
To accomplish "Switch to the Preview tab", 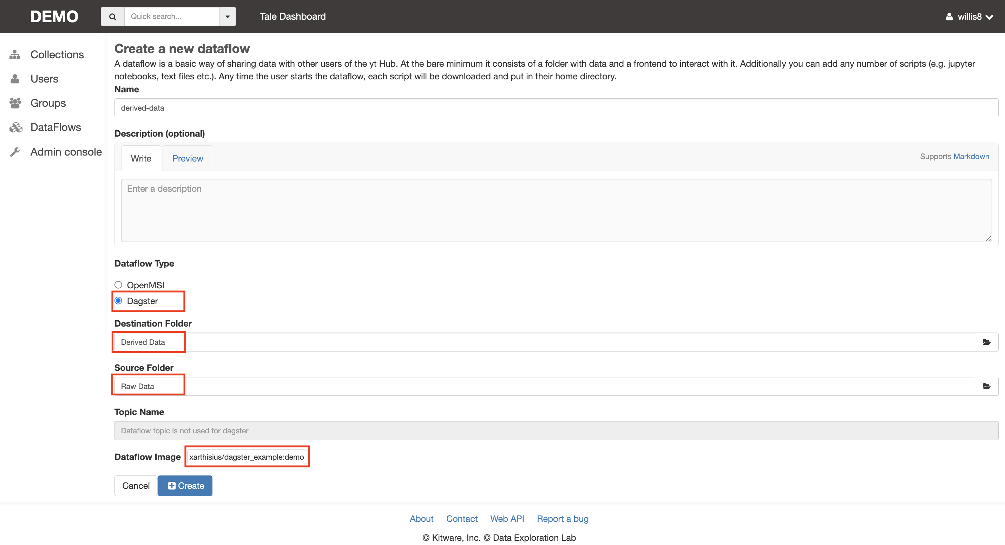I will tap(188, 158).
